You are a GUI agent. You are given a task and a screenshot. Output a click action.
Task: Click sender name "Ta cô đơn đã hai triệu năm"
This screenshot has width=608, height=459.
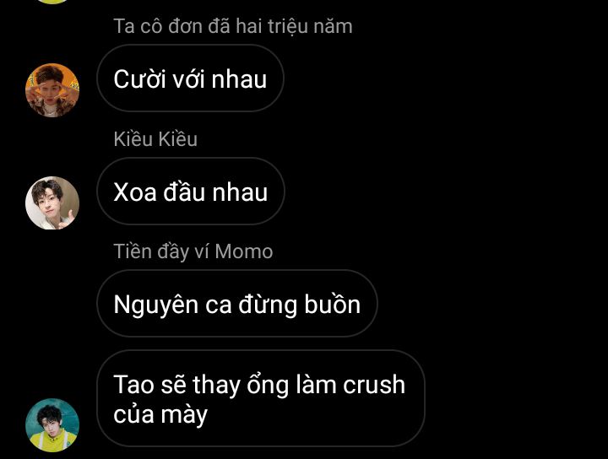233,26
